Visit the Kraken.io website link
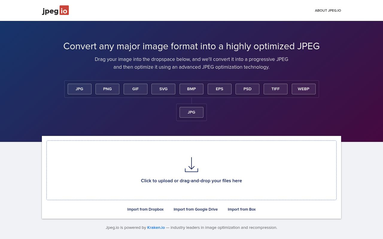383x239 pixels. click(x=156, y=227)
